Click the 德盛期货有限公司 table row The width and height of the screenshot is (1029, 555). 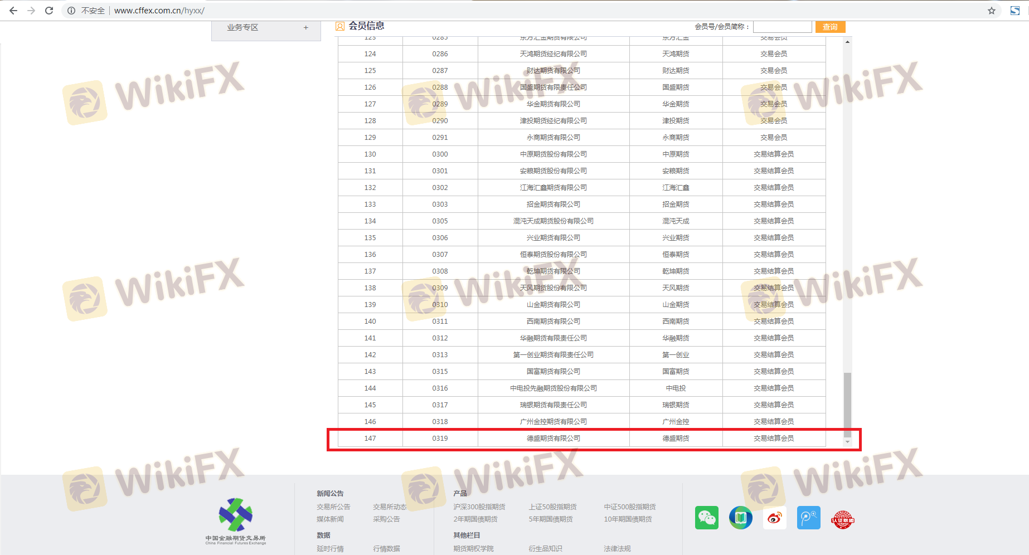pyautogui.click(x=553, y=439)
